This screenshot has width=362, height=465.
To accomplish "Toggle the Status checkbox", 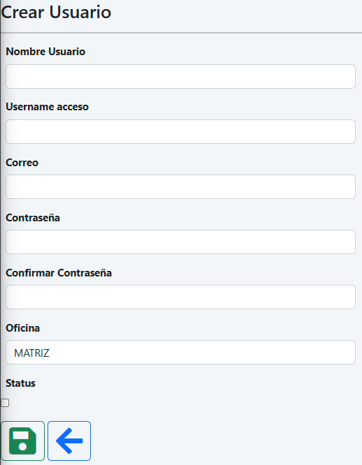I will (x=5, y=403).
